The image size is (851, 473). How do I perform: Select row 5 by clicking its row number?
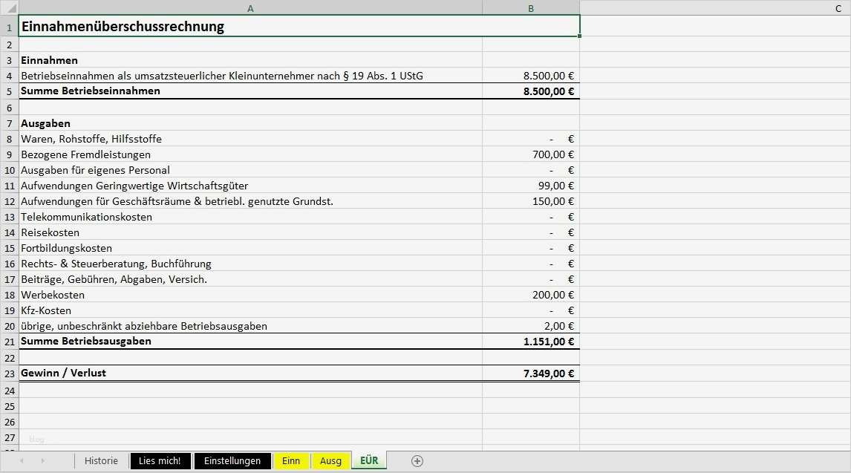click(x=10, y=91)
